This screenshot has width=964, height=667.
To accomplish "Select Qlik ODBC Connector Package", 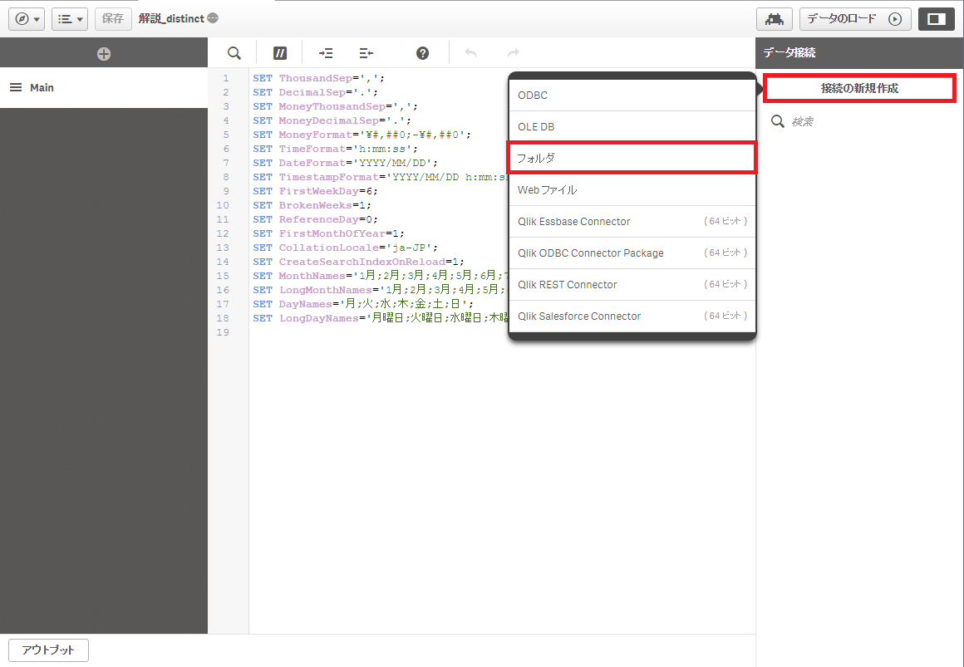I will [x=632, y=253].
